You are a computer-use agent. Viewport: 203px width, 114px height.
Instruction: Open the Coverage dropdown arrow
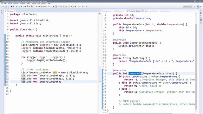click(x=29, y=6)
